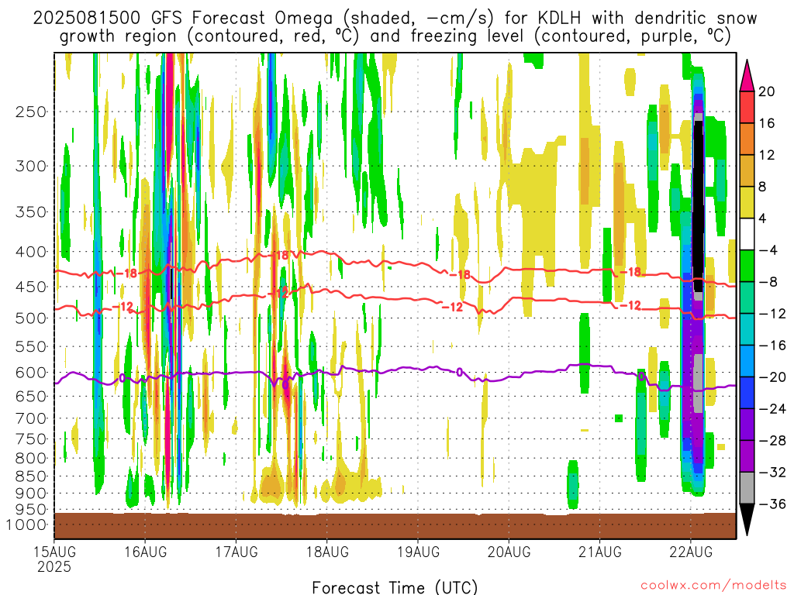Screen dimensions: 794x595
Task: Click the 19AUG date label
Action: (418, 552)
